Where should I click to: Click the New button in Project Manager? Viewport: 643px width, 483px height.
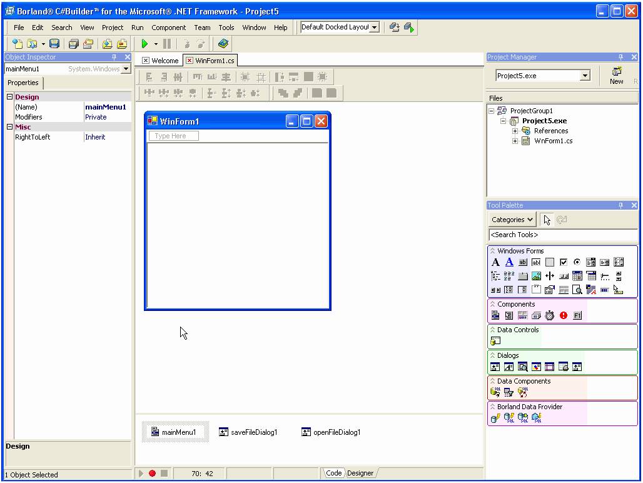tap(616, 76)
